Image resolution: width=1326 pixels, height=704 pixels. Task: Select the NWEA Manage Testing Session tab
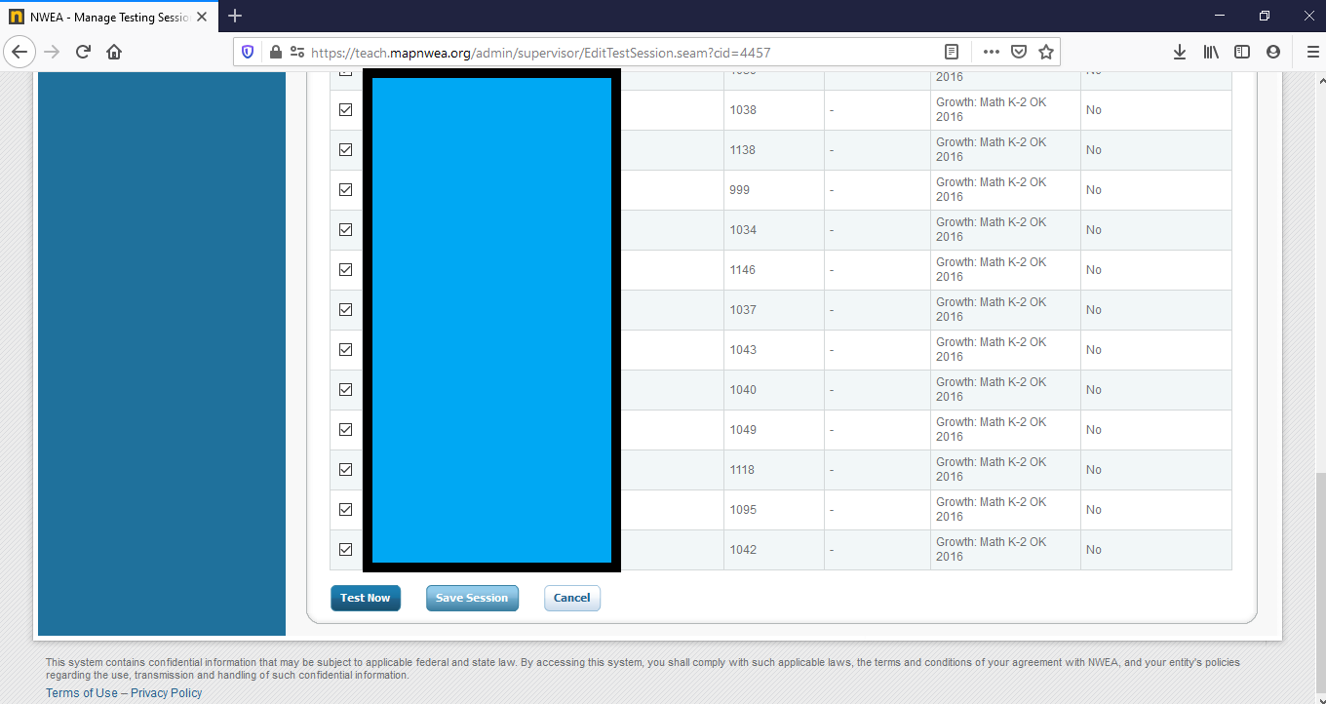(107, 16)
